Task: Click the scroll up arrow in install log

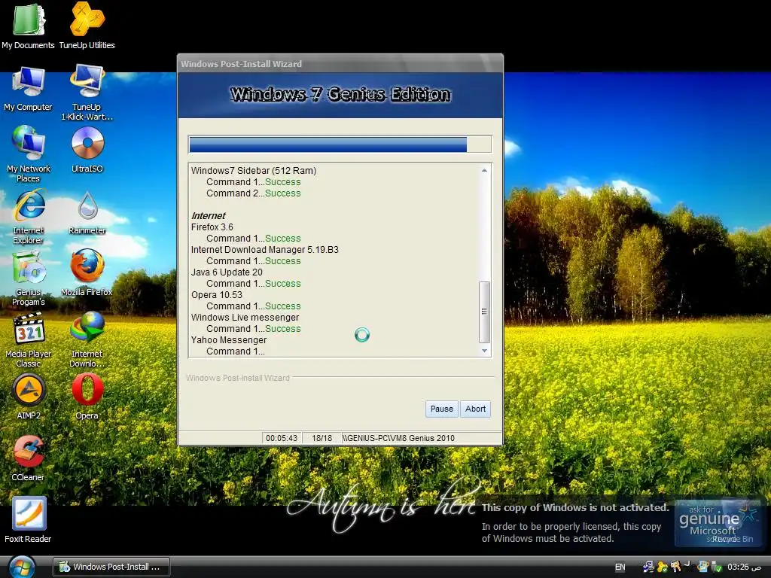Action: (484, 171)
